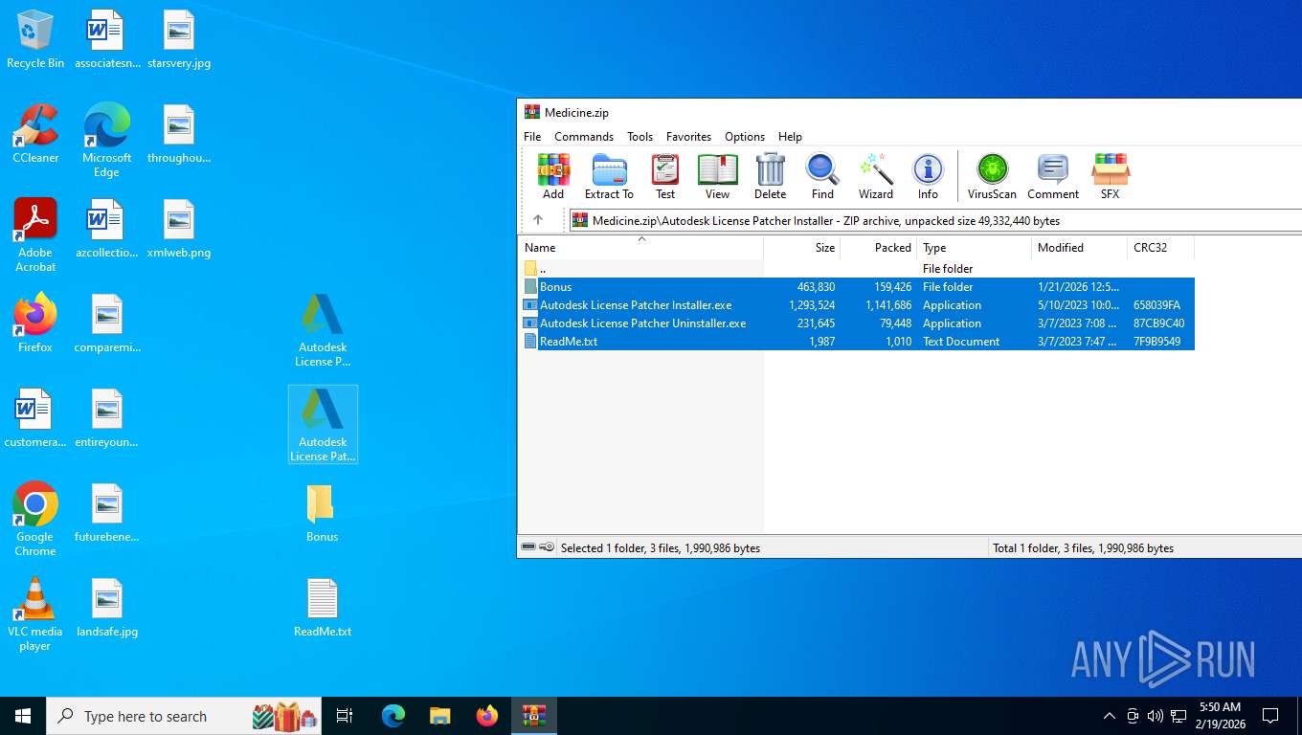Select the Firefox desktop shortcut
The image size is (1302, 735).
click(x=35, y=323)
